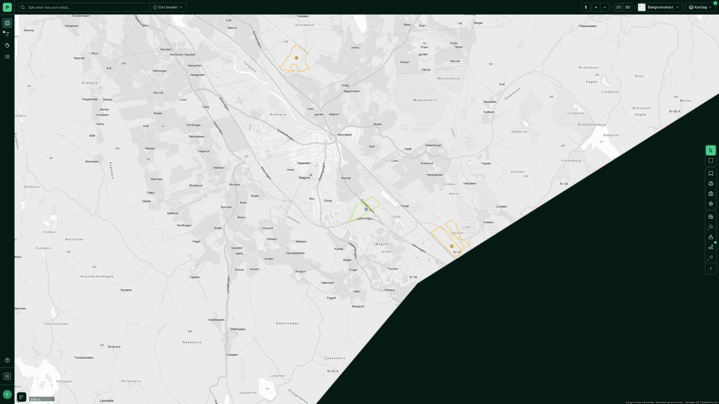This screenshot has height=404, width=719.
Task: Expand the Kartlag layers dropdown
Action: pos(700,7)
